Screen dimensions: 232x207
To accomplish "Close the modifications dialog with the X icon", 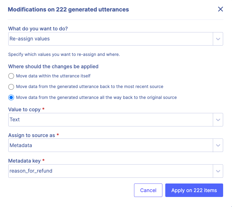I will pyautogui.click(x=220, y=9).
